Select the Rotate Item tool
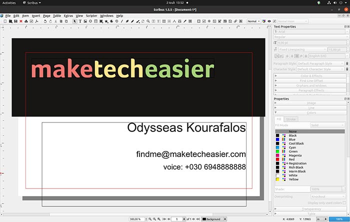 pos(143,21)
